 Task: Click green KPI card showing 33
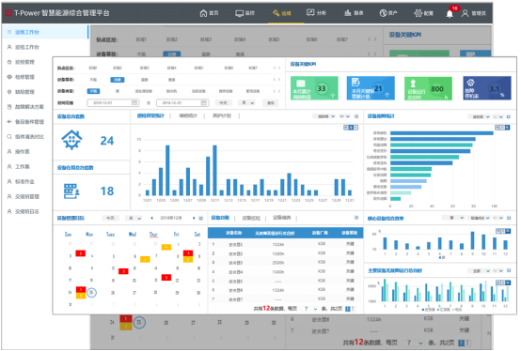pos(314,88)
